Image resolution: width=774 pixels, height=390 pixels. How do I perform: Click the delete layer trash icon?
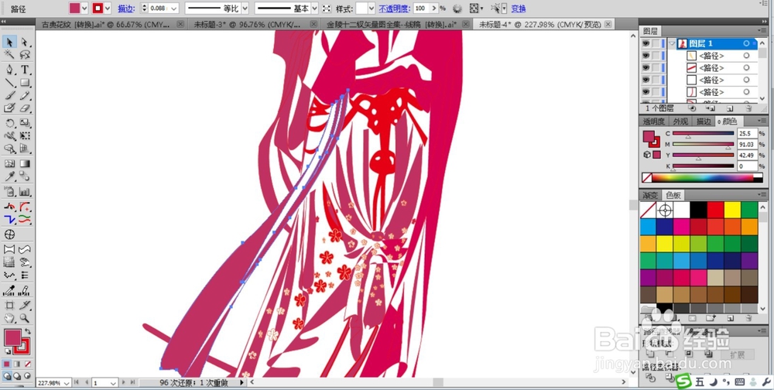(x=748, y=108)
